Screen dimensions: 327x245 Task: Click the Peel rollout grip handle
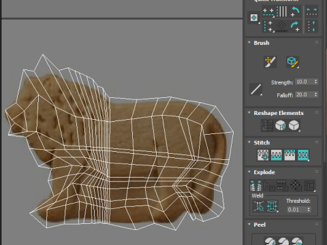317,224
